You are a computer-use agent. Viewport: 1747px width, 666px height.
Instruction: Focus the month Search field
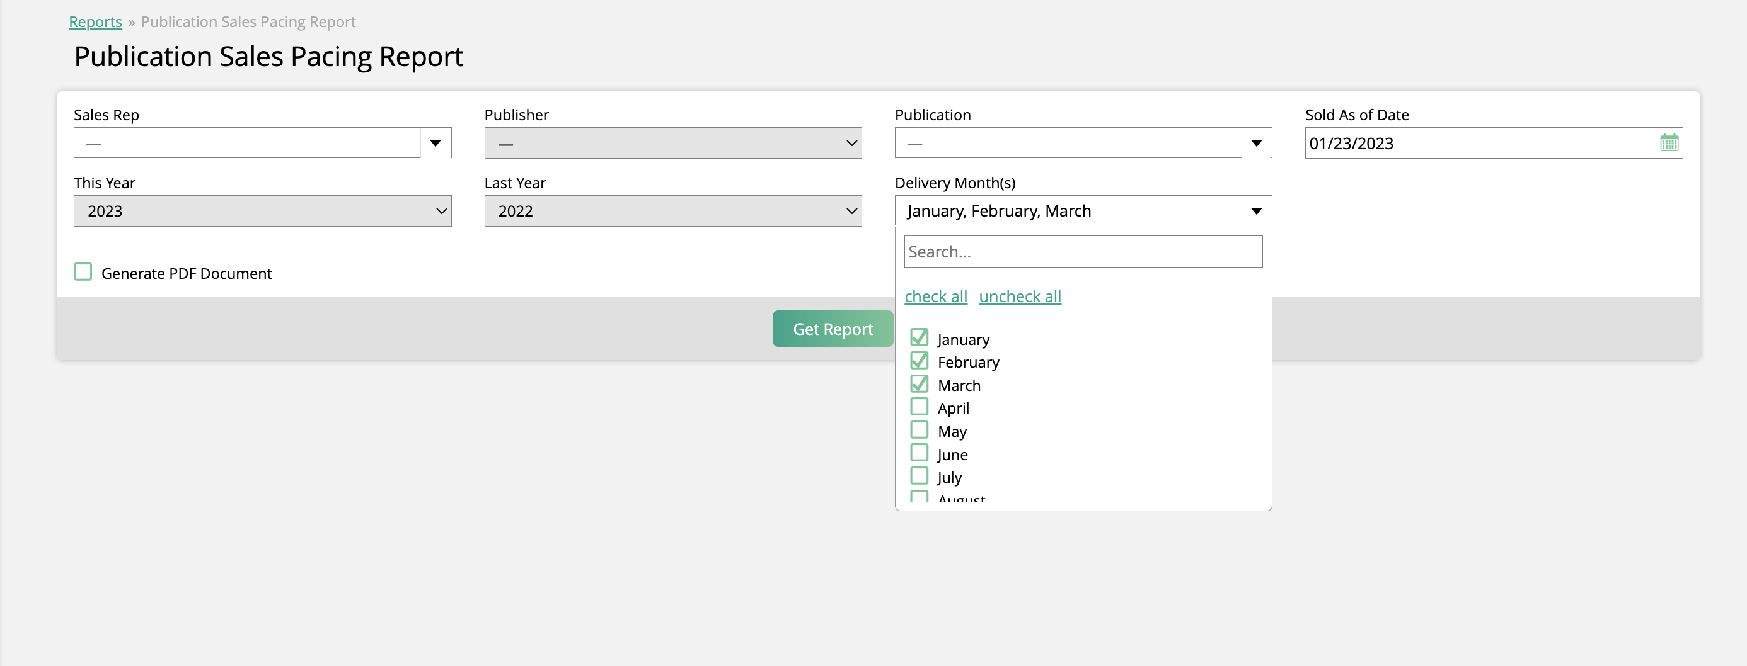[x=1082, y=251]
